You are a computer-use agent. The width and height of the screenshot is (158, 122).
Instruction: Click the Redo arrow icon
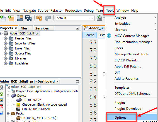(48, 18)
